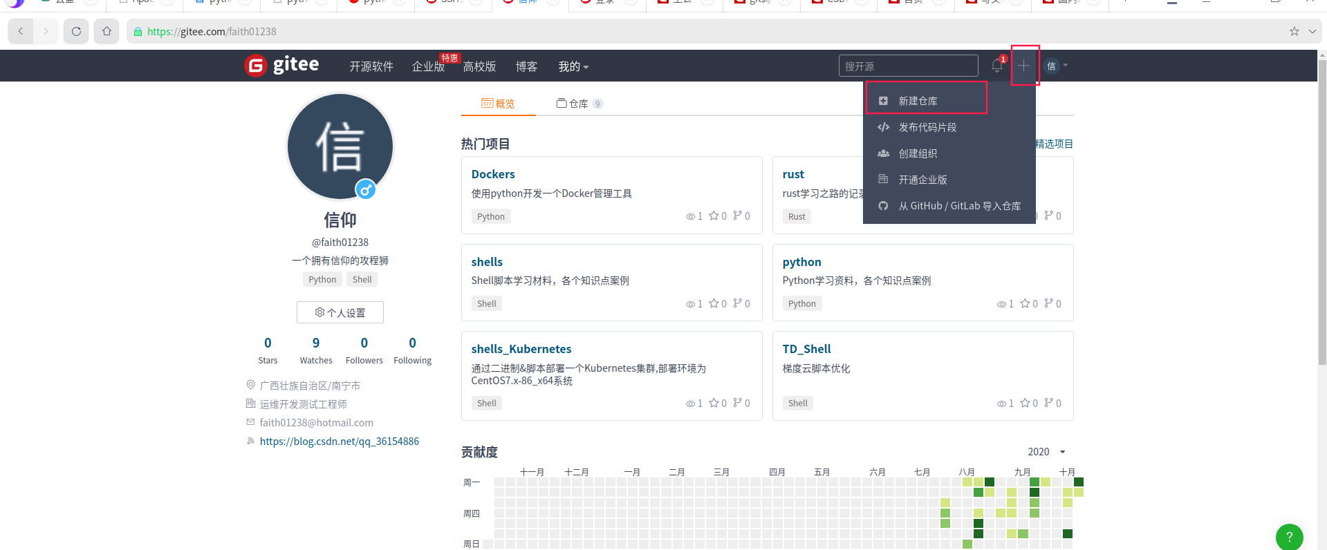Click the browser back arrow
This screenshot has width=1327, height=550.
click(21, 31)
